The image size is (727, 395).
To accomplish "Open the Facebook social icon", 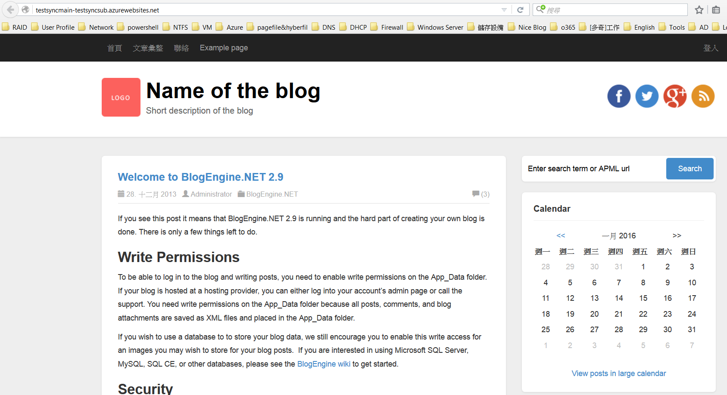I will click(x=619, y=96).
